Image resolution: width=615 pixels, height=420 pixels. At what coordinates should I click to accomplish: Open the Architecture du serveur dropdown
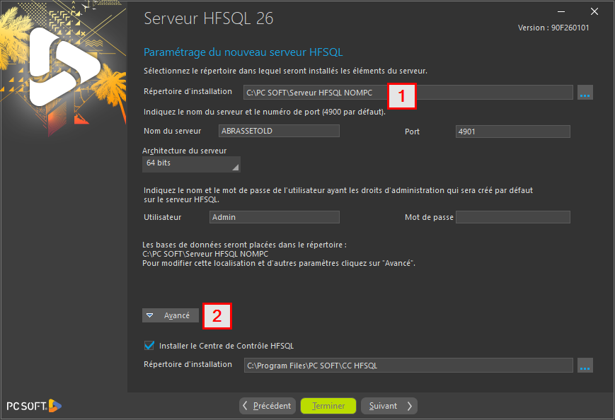[191, 164]
